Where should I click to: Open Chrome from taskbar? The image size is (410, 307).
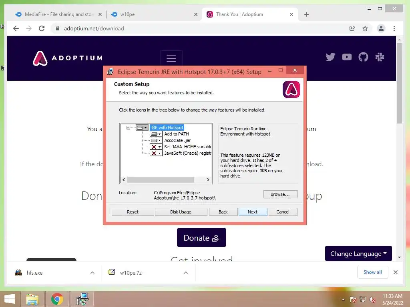pyautogui.click(x=57, y=299)
